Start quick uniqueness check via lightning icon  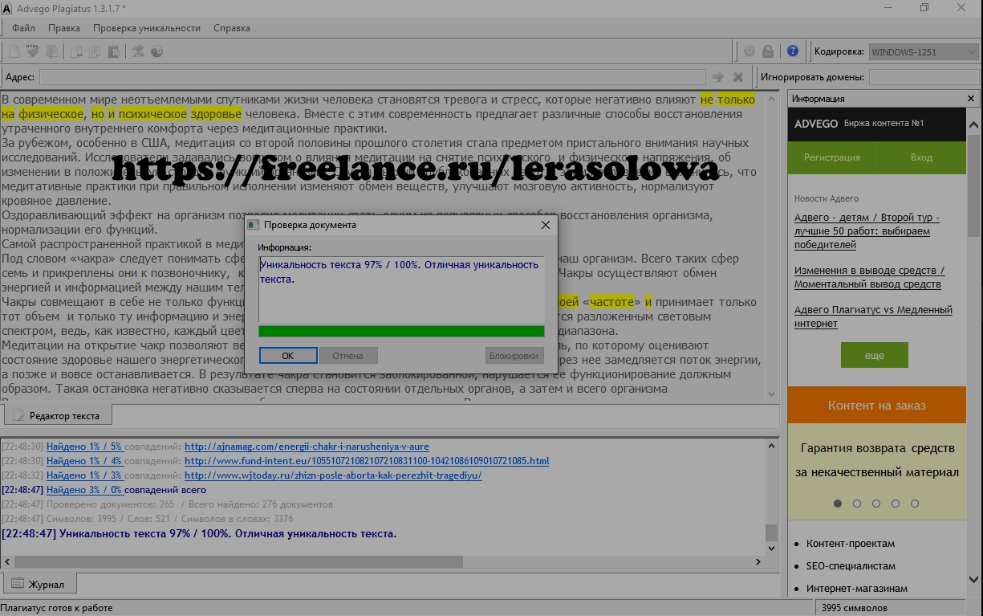pos(138,51)
